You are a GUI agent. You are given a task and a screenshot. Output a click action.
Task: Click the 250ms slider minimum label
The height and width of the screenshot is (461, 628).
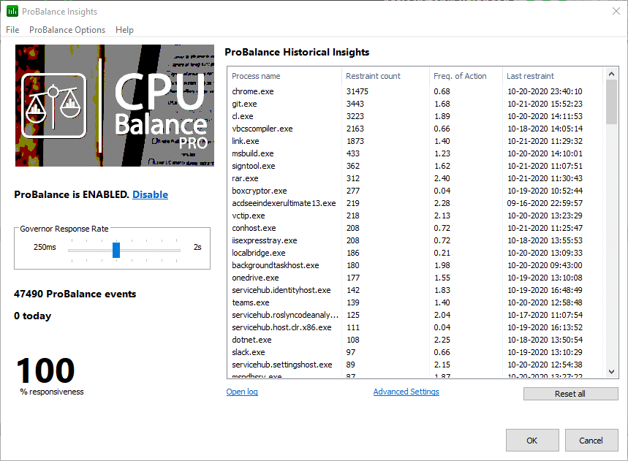click(45, 247)
